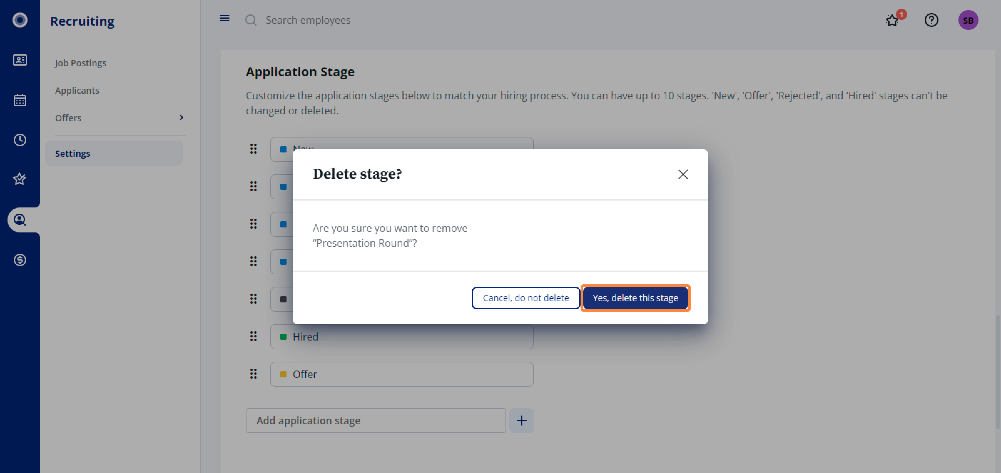Image resolution: width=1001 pixels, height=473 pixels.
Task: Click the Application Stage heading
Action: (x=300, y=72)
